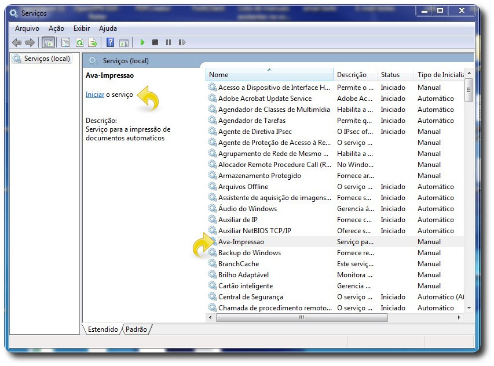The height and width of the screenshot is (366, 494).
Task: Sort by the Descrição column header
Action: (356, 75)
